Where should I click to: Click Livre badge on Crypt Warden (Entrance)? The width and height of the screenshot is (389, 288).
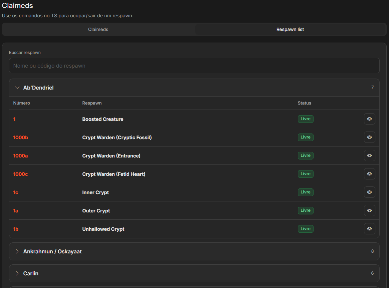(306, 155)
